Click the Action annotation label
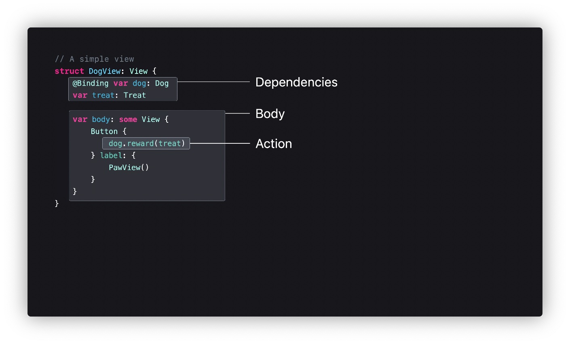570x344 pixels. (x=274, y=144)
